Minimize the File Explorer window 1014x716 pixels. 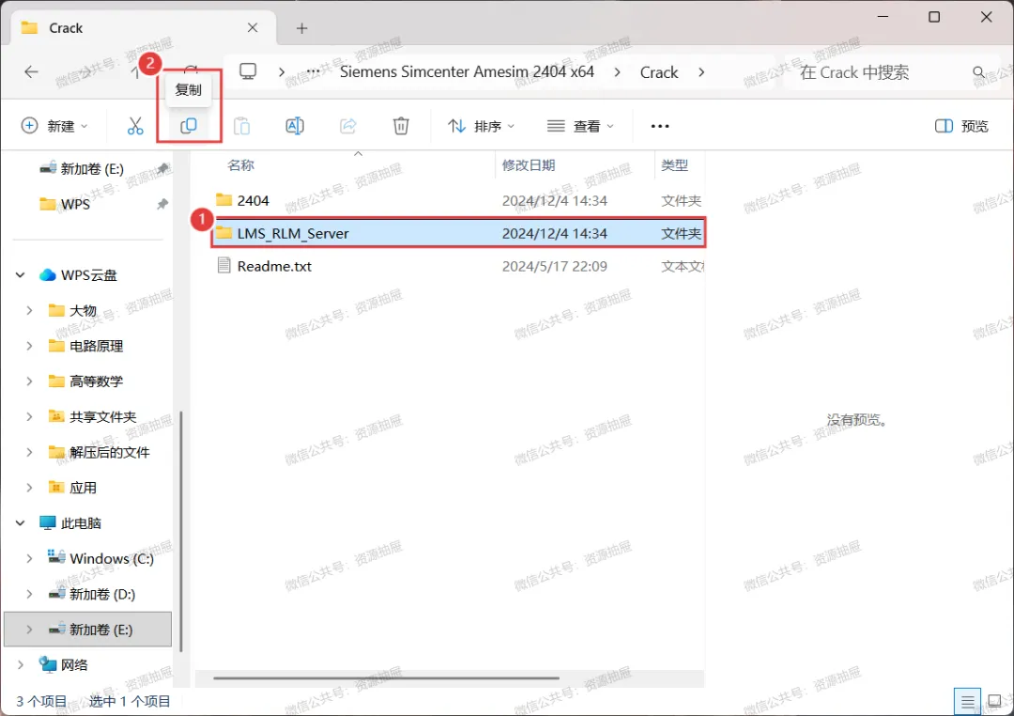pyautogui.click(x=883, y=17)
